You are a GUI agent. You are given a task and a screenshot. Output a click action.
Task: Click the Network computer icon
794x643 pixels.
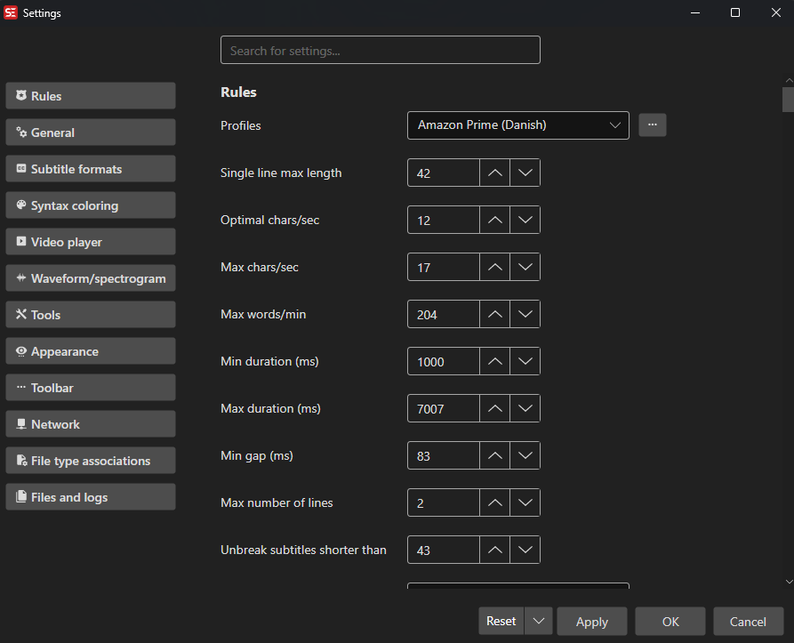pos(21,423)
